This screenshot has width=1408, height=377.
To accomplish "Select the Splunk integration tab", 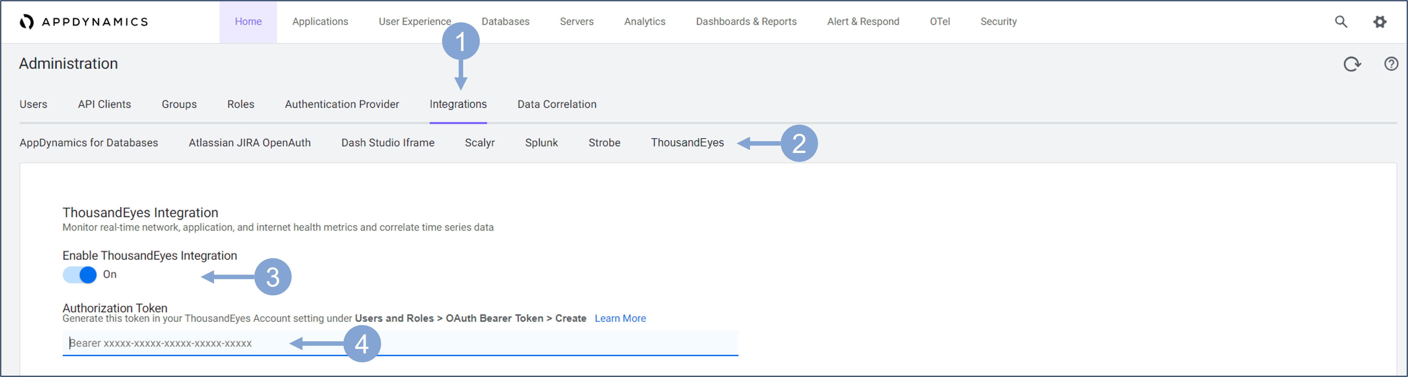I will click(x=541, y=143).
